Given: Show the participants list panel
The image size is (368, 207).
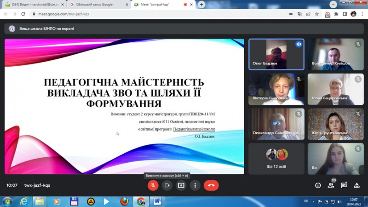Looking at the screenshot, I should pos(331,185).
